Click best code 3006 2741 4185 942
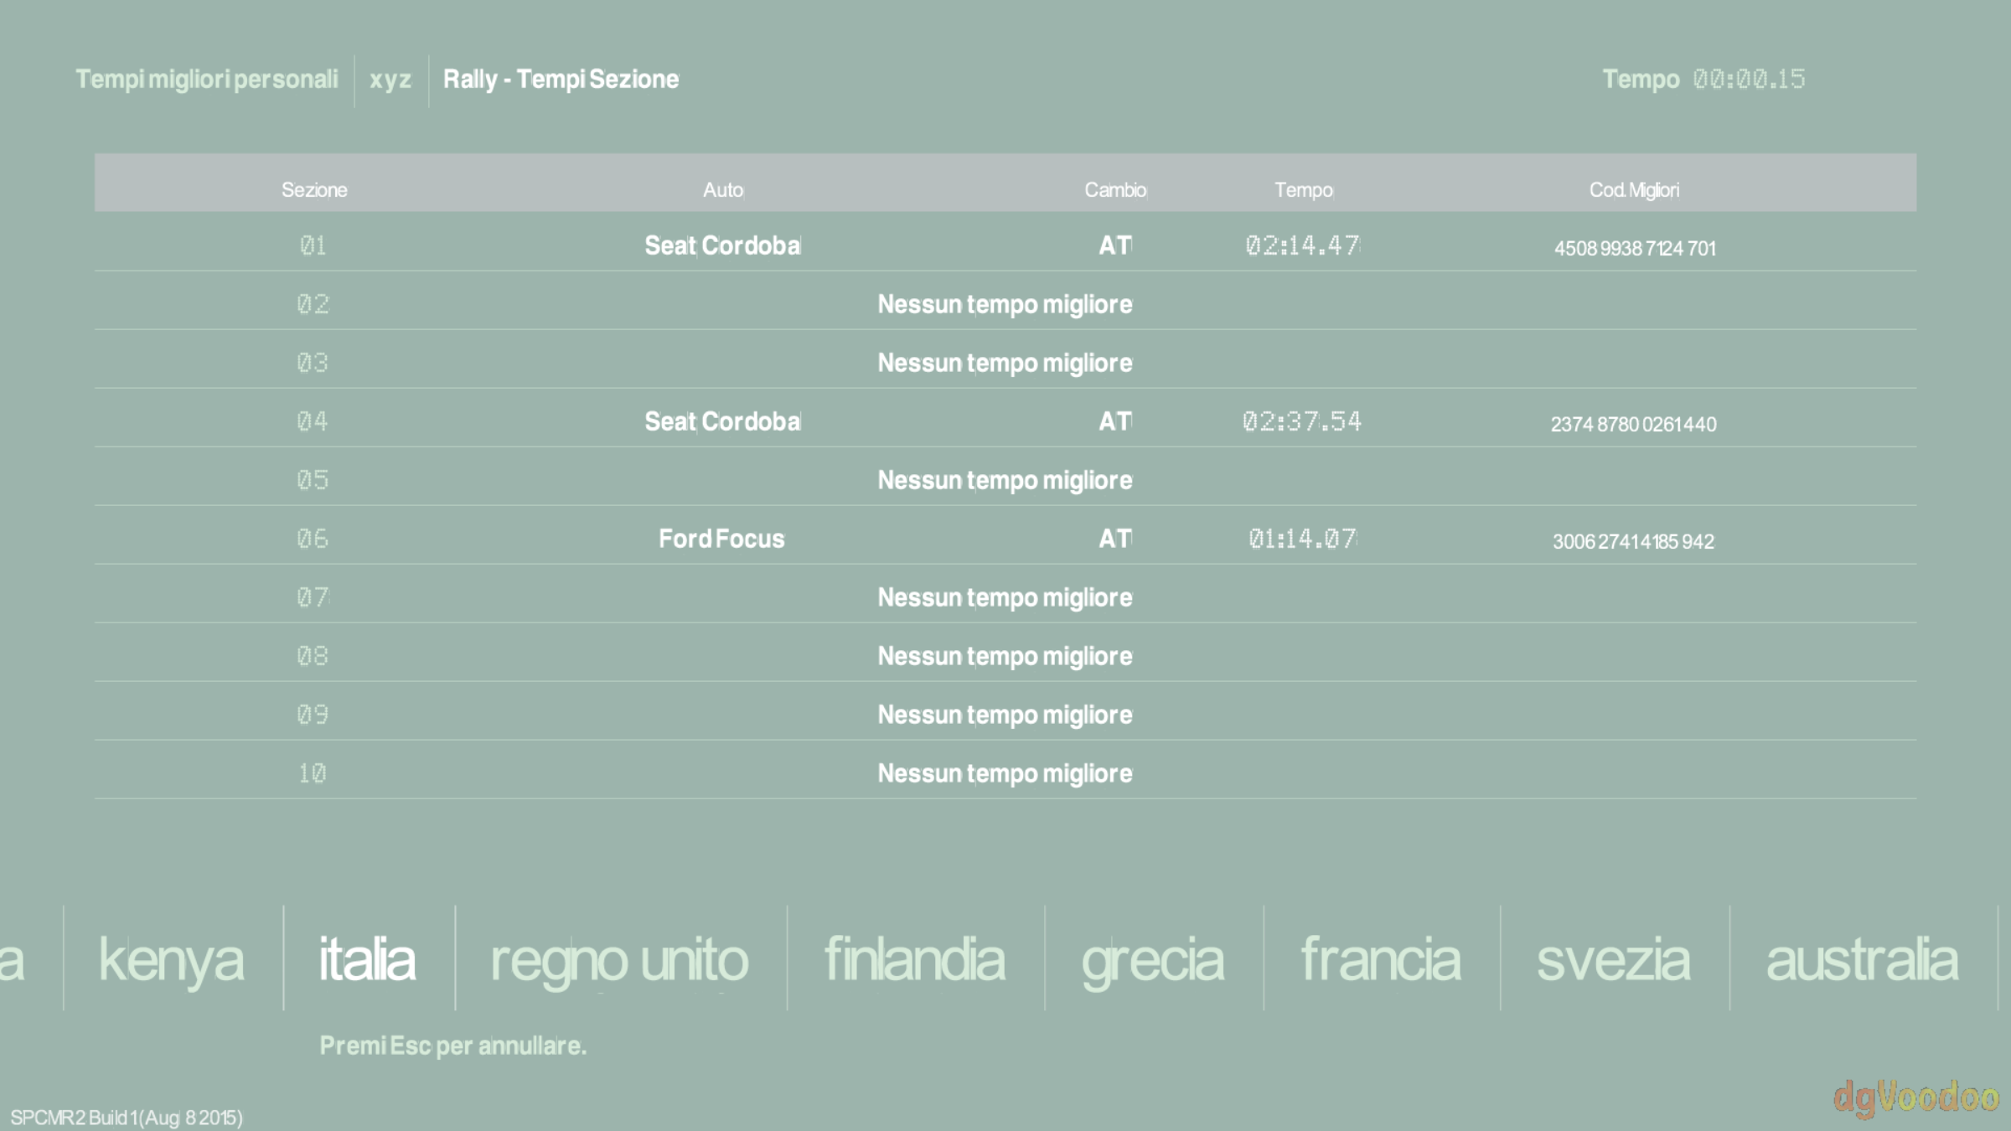The image size is (2011, 1131). [1633, 542]
